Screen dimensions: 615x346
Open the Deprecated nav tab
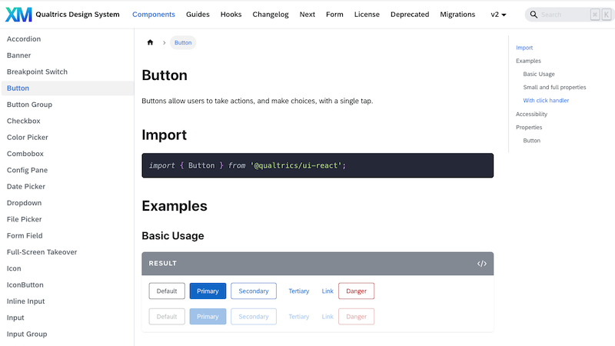[x=410, y=15]
